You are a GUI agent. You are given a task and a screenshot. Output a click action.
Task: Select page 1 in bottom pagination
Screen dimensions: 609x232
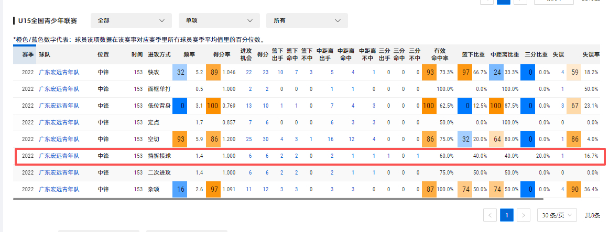[507, 215]
